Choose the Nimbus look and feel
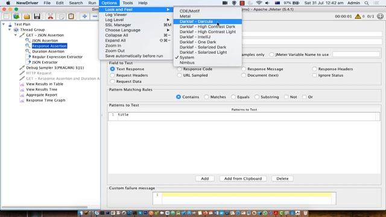 pos(207,63)
